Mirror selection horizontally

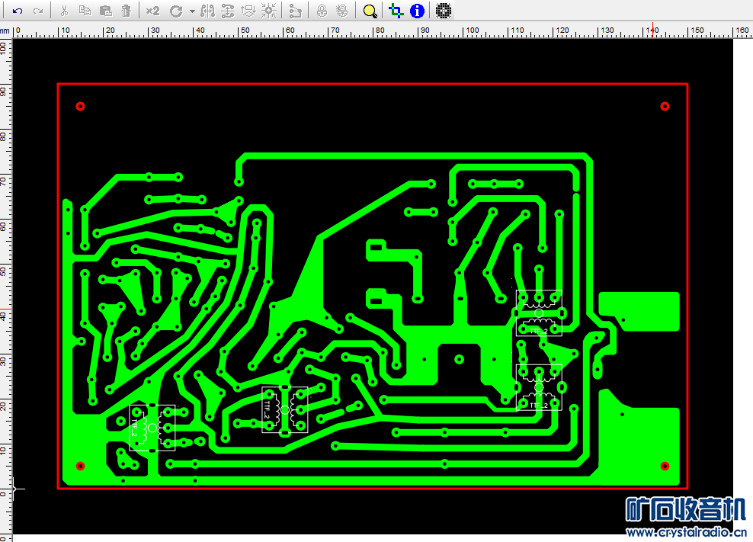coord(208,11)
